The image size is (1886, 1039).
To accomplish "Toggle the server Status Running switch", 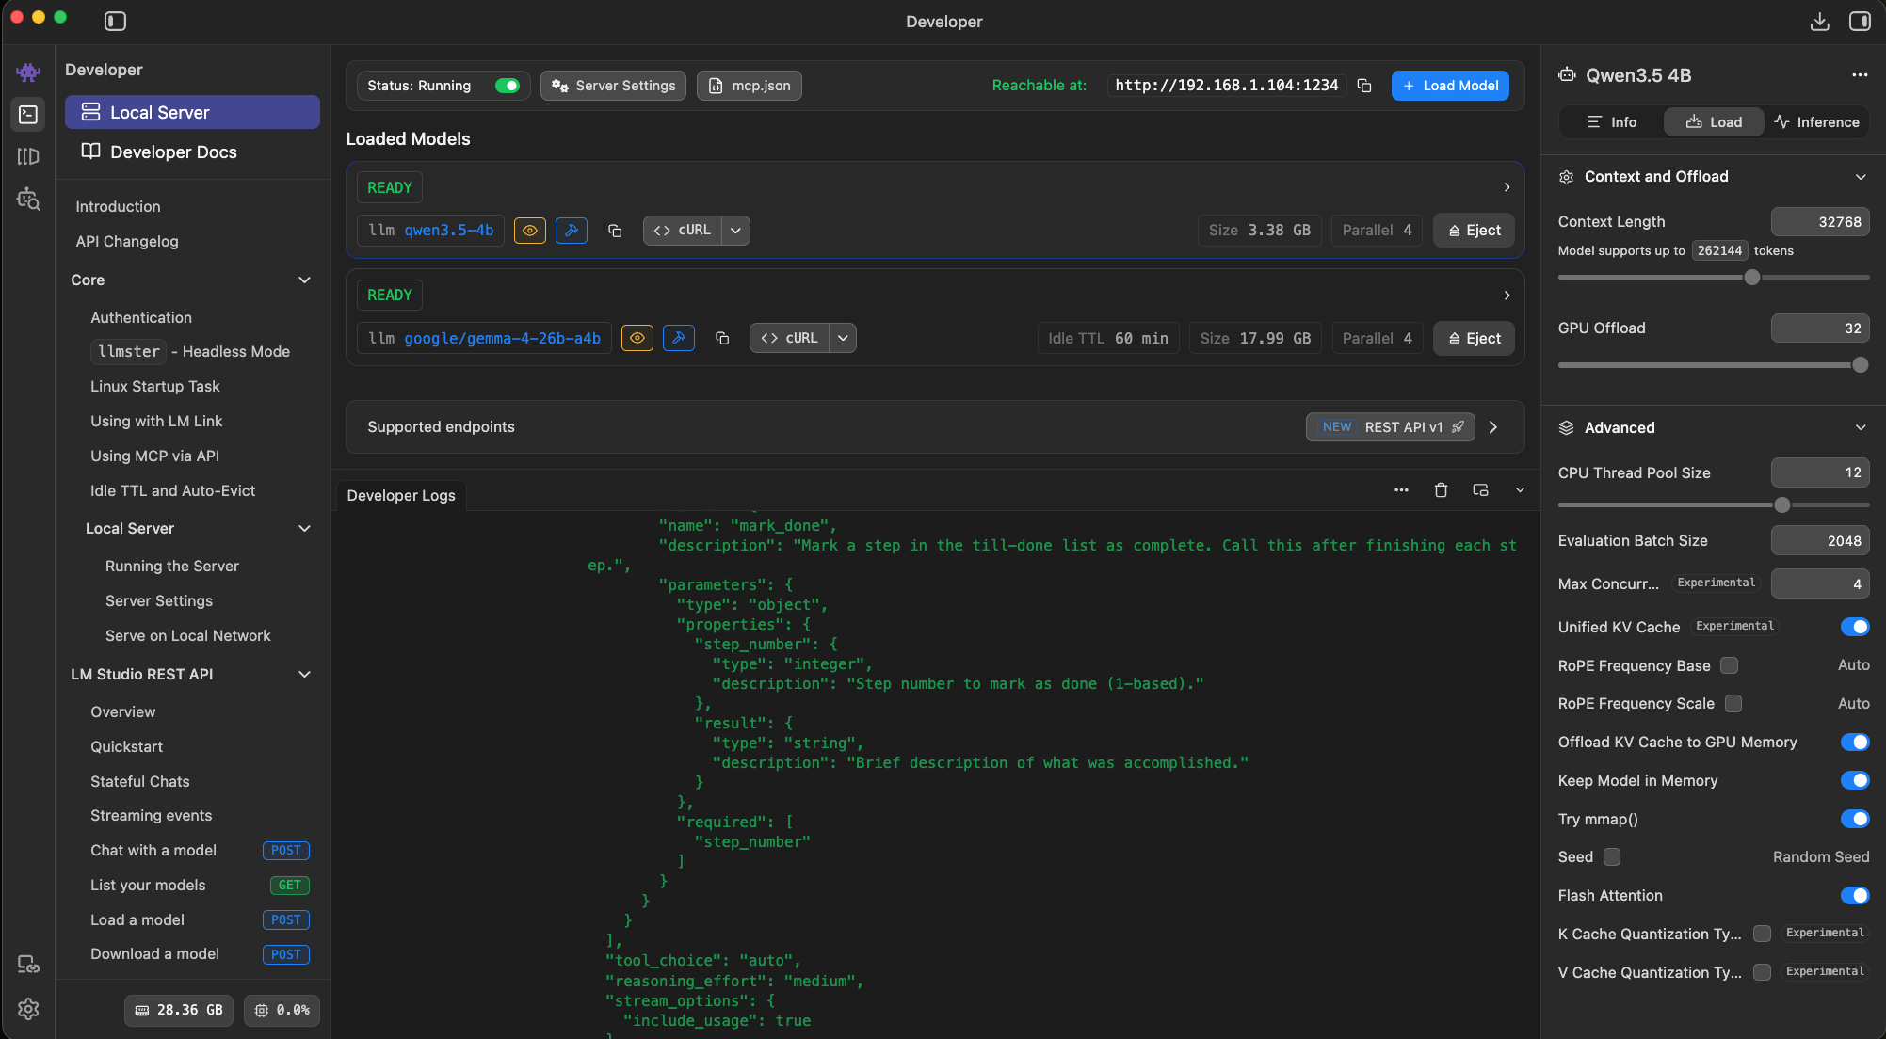I will tap(508, 86).
